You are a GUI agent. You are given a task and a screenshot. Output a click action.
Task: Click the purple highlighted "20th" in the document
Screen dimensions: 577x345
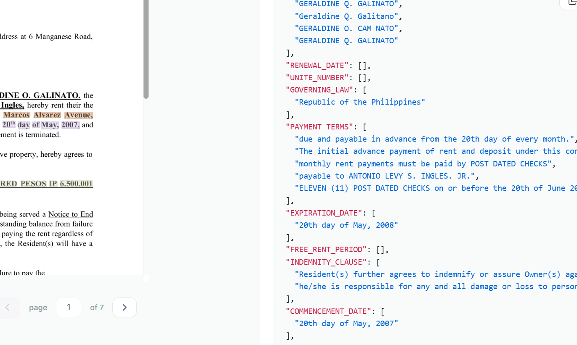point(8,124)
